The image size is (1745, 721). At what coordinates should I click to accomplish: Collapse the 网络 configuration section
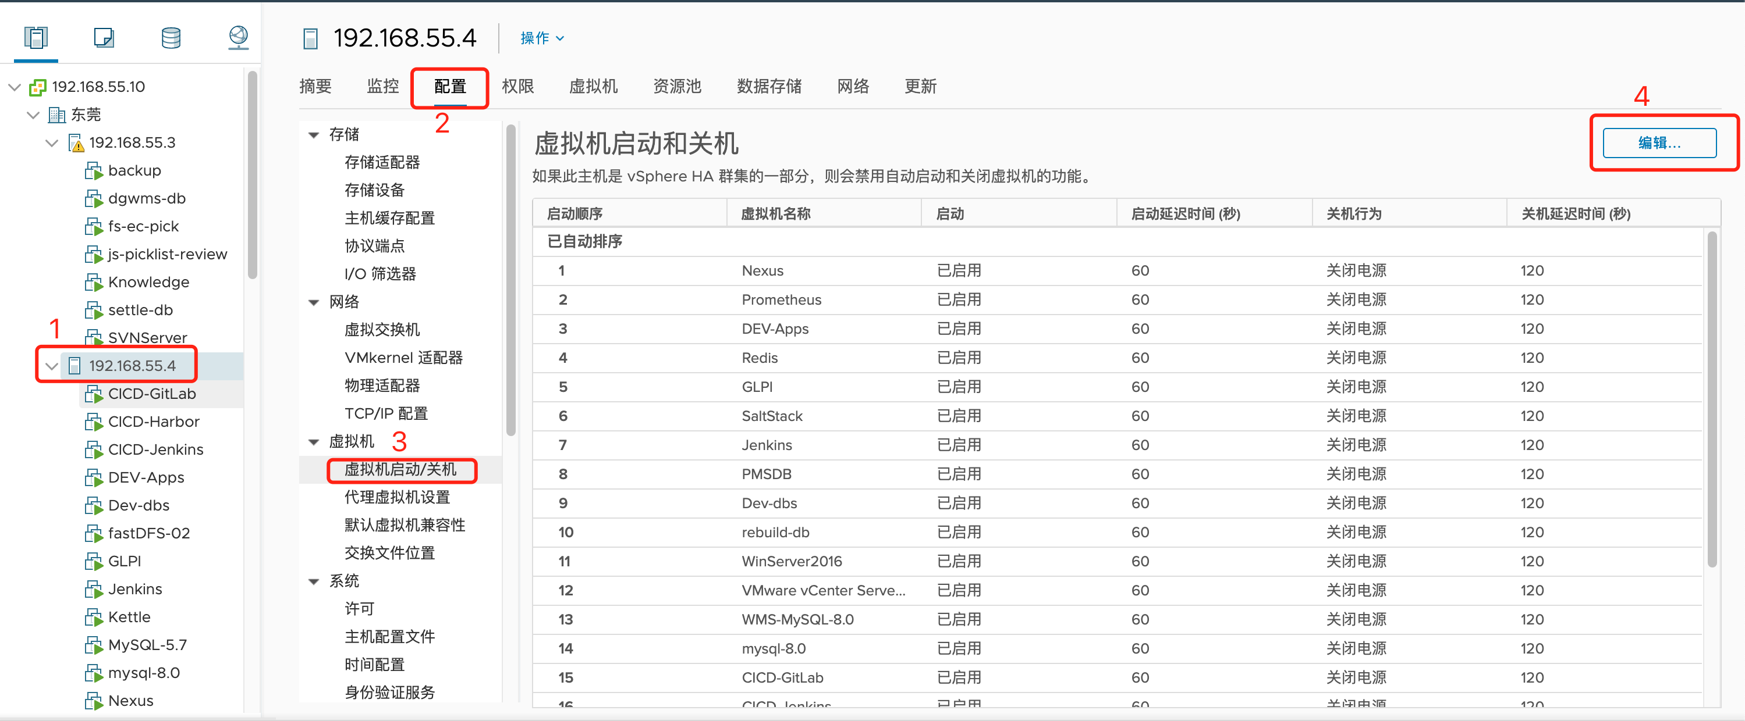314,302
